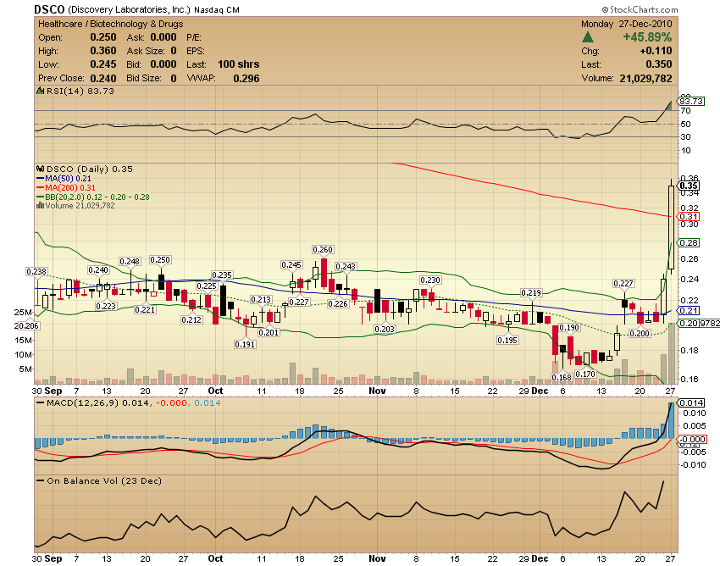Click the 0.227 December price label
720x566 pixels.
[623, 284]
